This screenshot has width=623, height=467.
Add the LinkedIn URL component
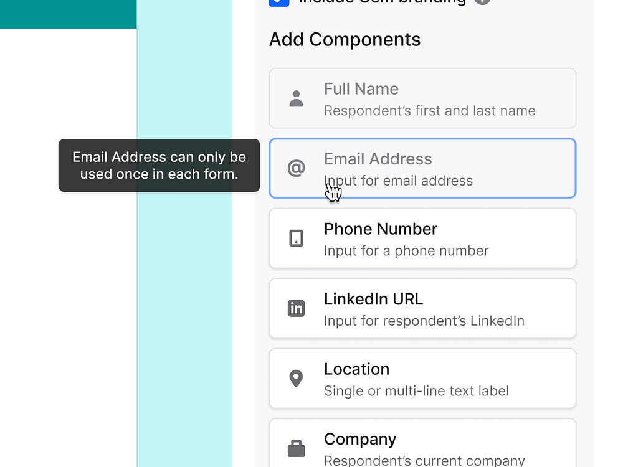tap(422, 308)
